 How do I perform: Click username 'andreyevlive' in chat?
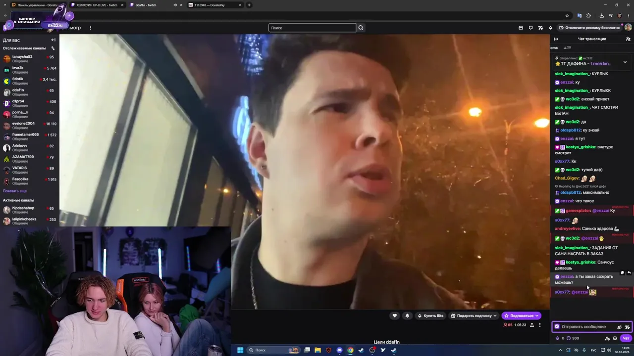click(x=567, y=229)
